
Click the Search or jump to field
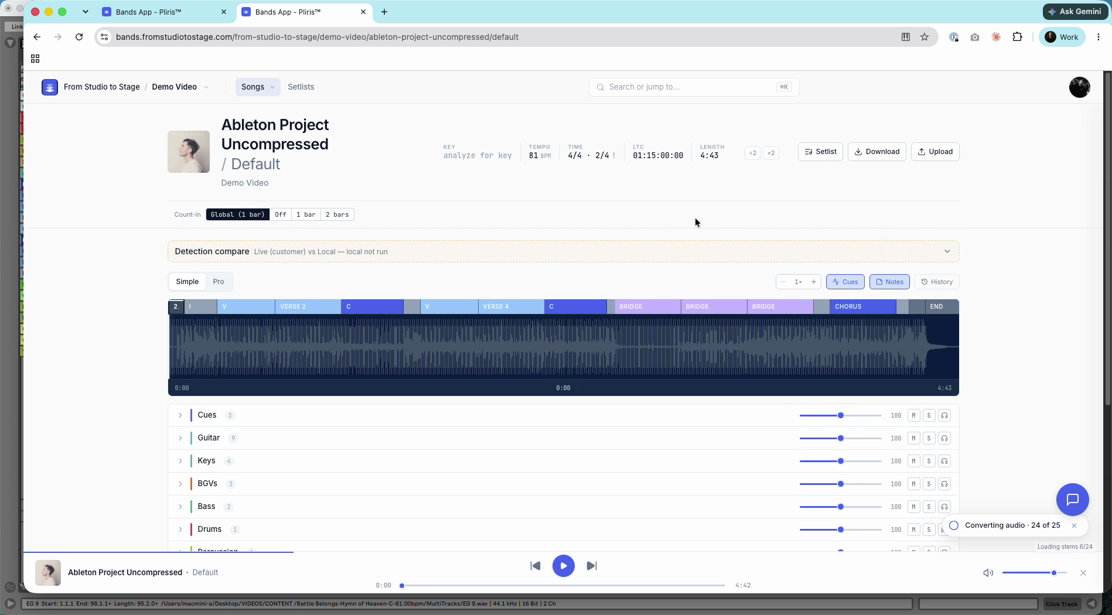pyautogui.click(x=694, y=87)
